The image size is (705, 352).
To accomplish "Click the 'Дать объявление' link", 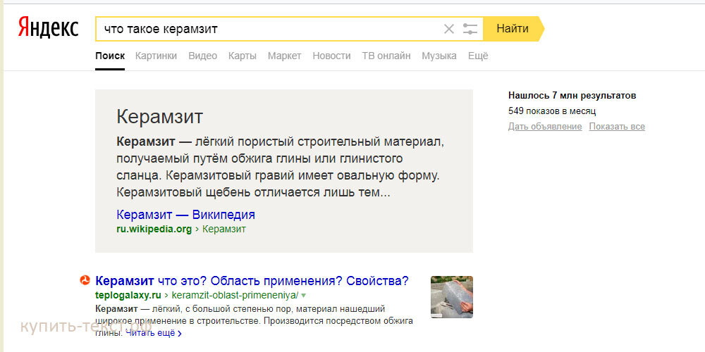I will (545, 127).
